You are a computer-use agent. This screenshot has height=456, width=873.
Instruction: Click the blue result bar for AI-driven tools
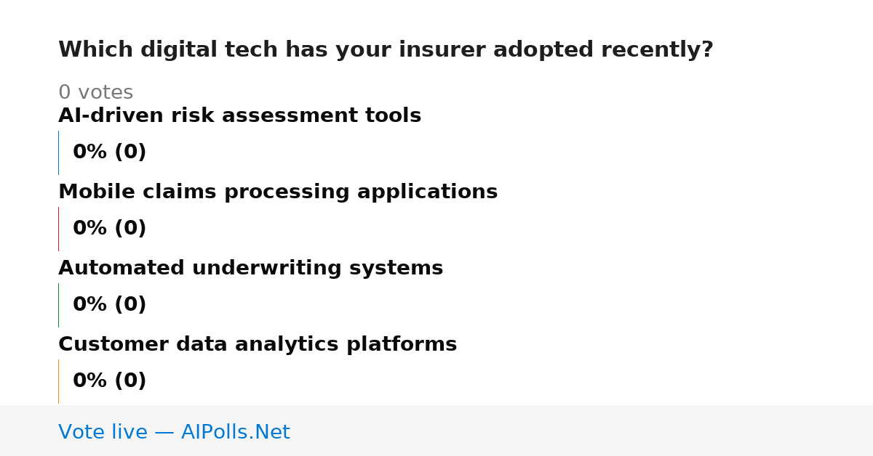click(x=58, y=152)
